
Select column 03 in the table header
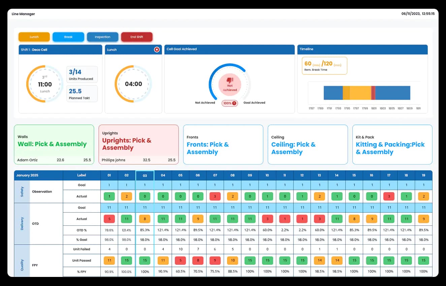[x=145, y=175]
